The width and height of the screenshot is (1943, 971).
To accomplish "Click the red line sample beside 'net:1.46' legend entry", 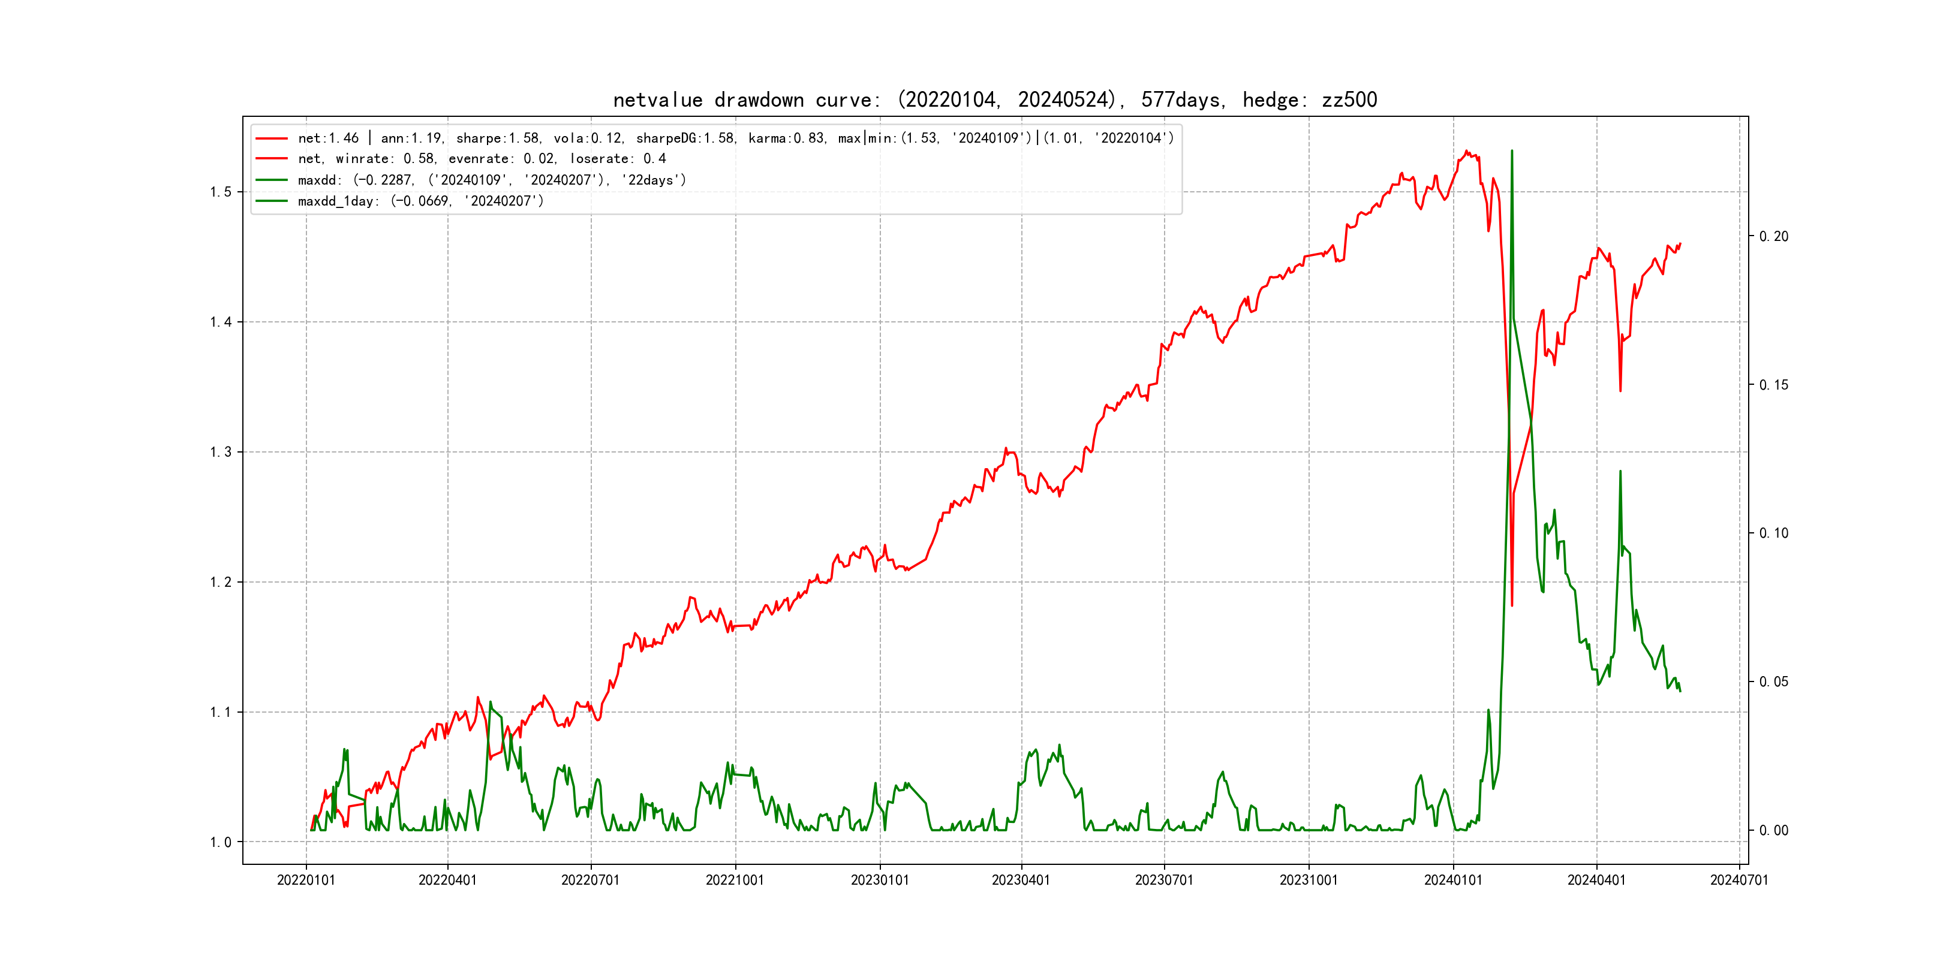I will 272,138.
